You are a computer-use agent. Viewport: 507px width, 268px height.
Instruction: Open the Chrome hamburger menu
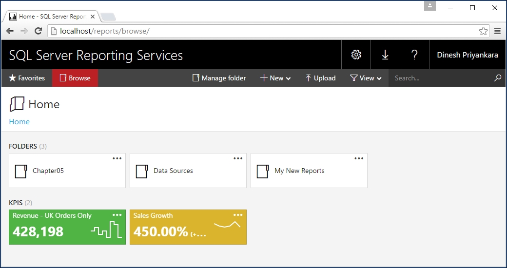click(x=498, y=31)
